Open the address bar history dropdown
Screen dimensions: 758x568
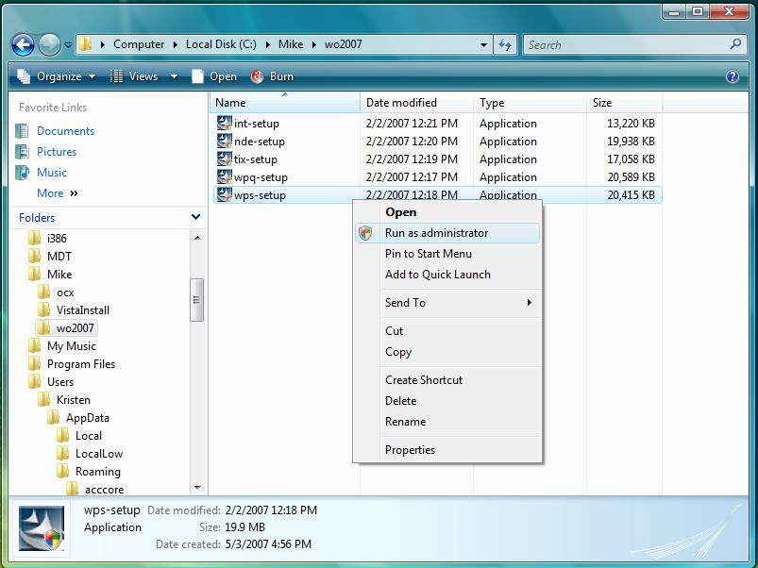point(484,44)
